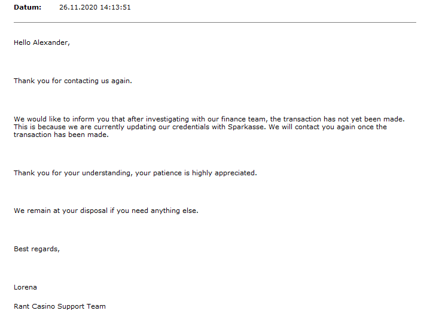Click the words "if you need anything else"
Image resolution: width=424 pixels, height=332 pixels.
click(153, 211)
